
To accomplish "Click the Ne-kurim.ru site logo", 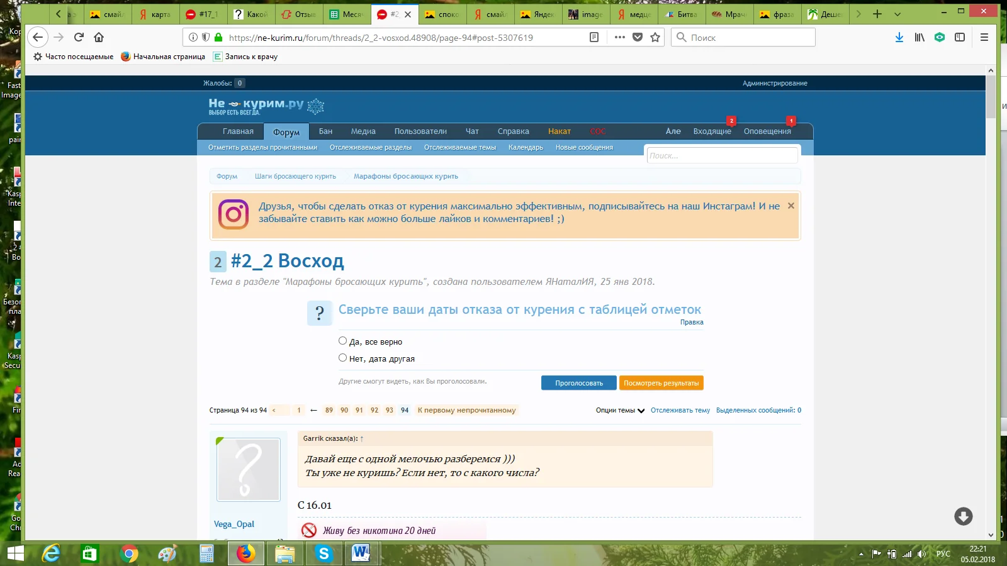I will tap(266, 106).
